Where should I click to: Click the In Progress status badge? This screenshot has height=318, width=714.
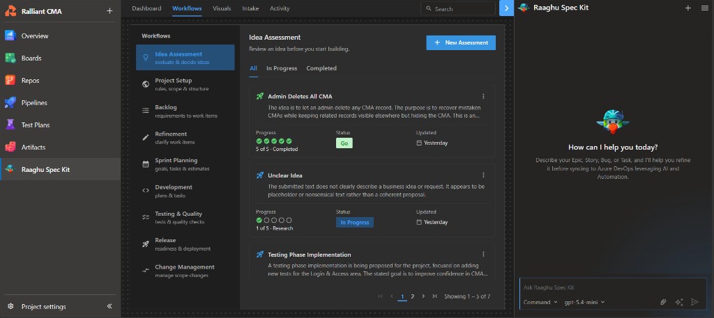click(355, 222)
